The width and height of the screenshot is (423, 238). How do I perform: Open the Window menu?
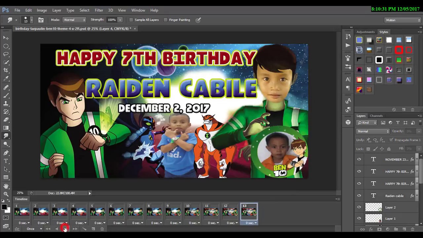pyautogui.click(x=138, y=10)
